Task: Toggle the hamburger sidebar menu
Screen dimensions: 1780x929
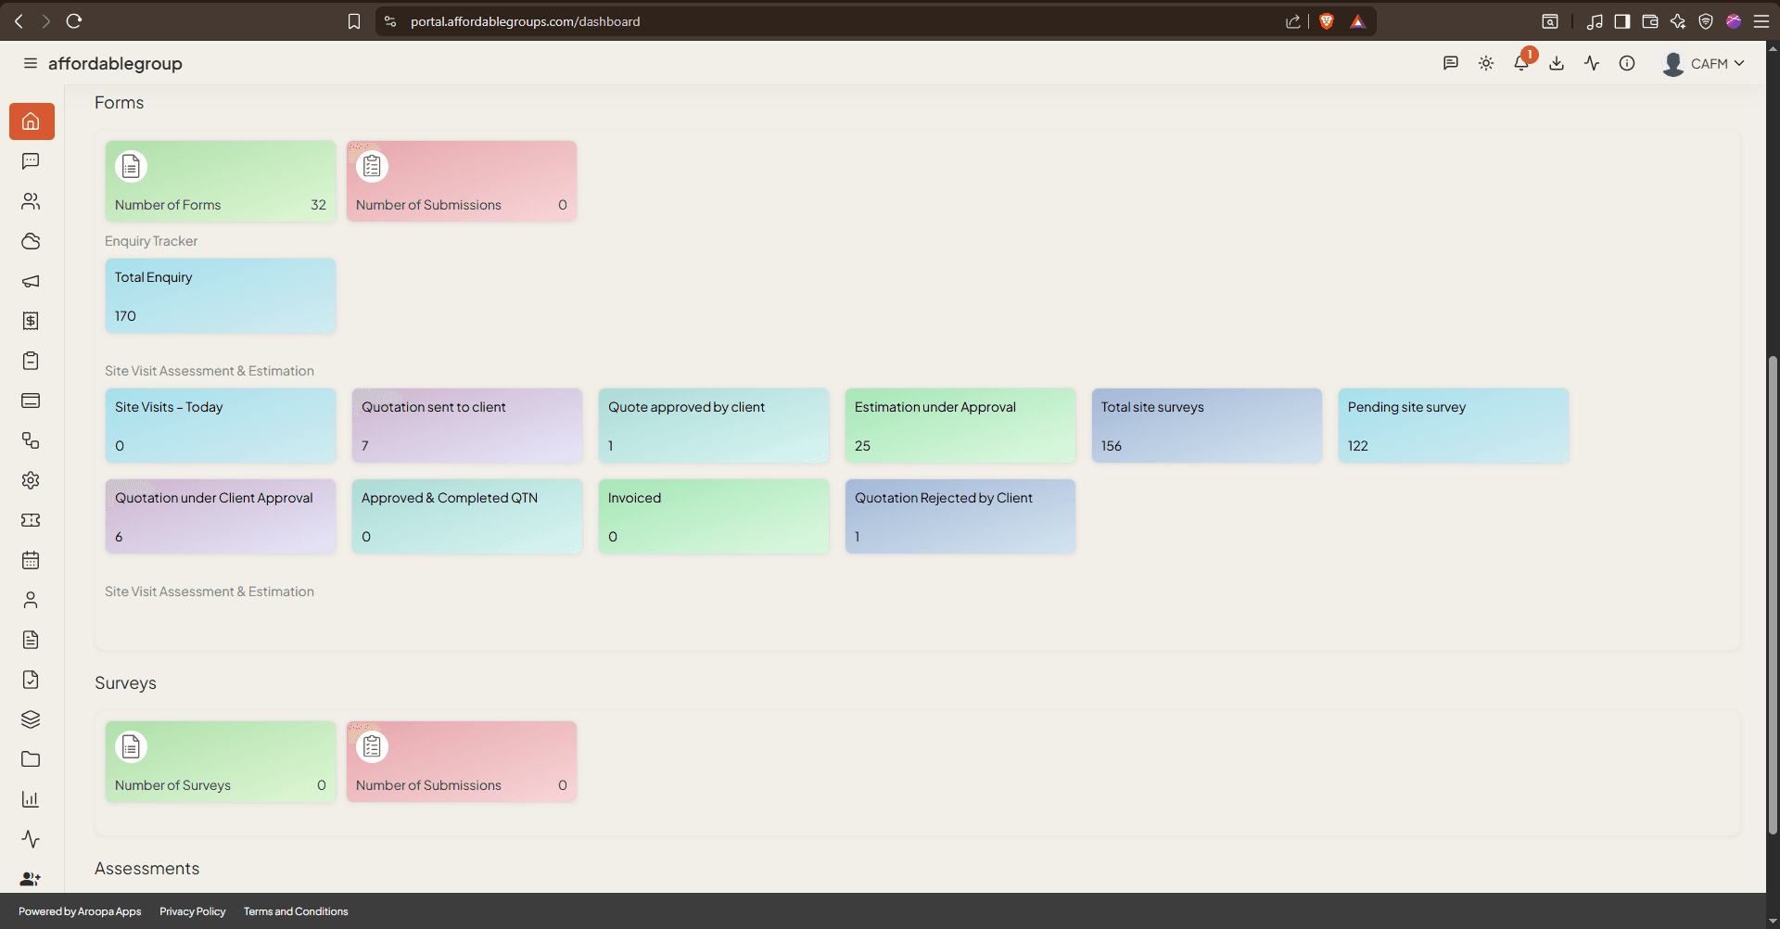Action: click(31, 63)
